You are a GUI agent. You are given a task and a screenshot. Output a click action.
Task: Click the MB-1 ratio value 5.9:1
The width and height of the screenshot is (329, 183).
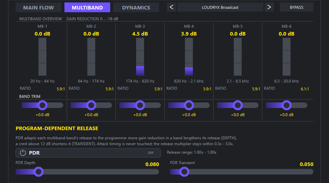[61, 89]
